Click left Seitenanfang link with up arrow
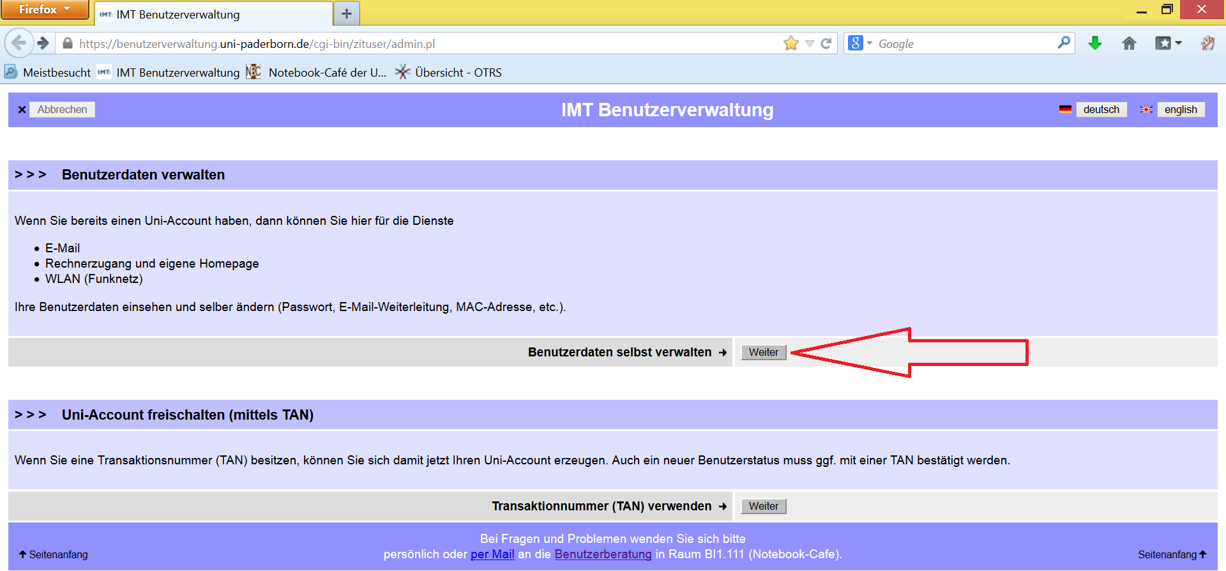This screenshot has width=1226, height=571. coord(53,554)
